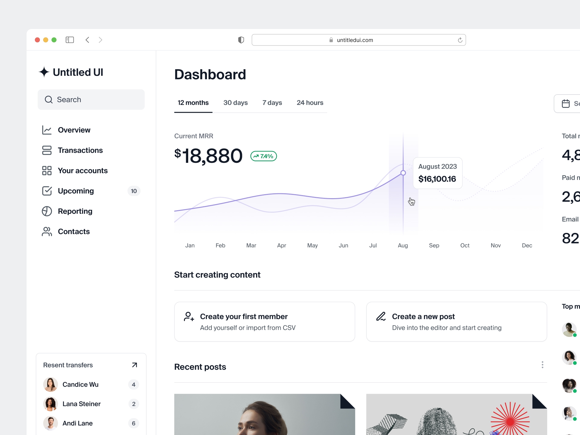
Task: Click the Create a new post icon
Action: click(381, 316)
